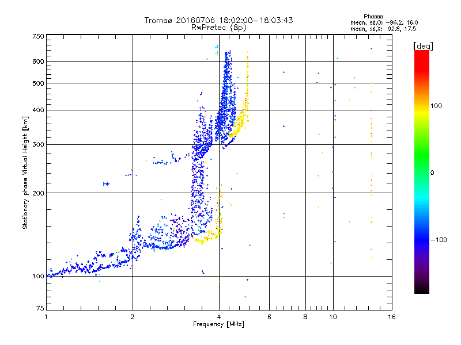This screenshot has height=345, width=461.
Task: Click the black bottom of the colorbar
Action: pyautogui.click(x=422, y=289)
